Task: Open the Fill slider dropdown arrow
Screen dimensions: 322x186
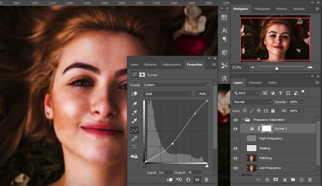Action: [x=302, y=111]
